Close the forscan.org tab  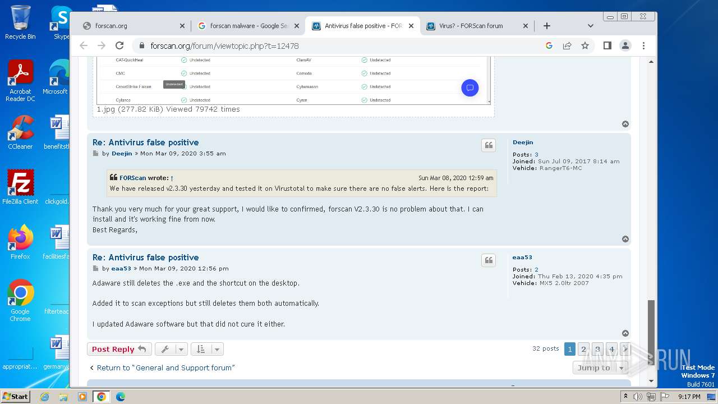pos(182,26)
